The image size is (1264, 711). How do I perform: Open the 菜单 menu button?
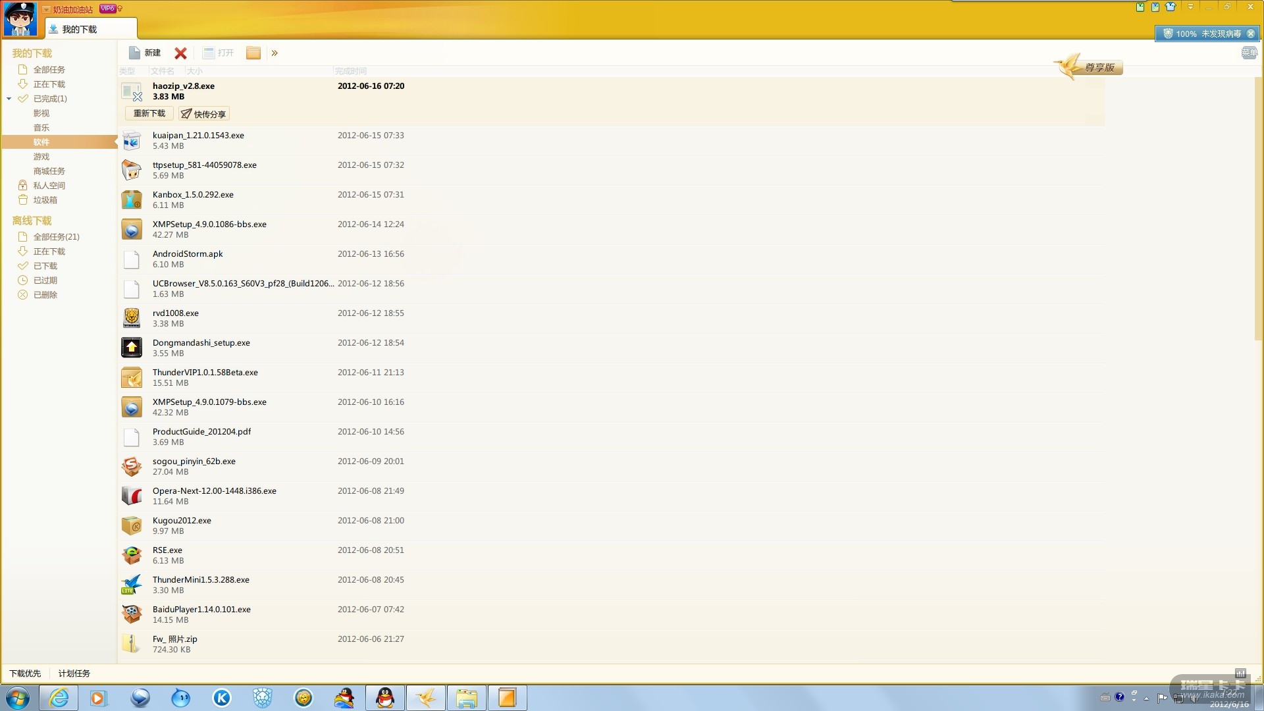1249,53
